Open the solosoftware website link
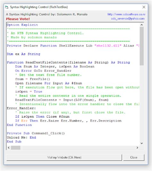The image size is (152, 171). click(x=126, y=14)
